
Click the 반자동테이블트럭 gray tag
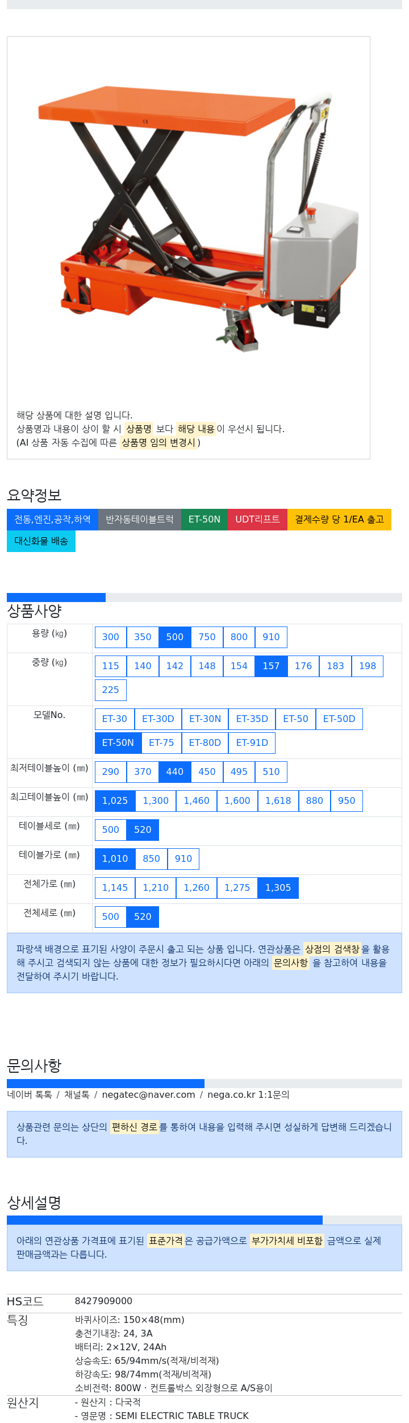click(x=140, y=520)
